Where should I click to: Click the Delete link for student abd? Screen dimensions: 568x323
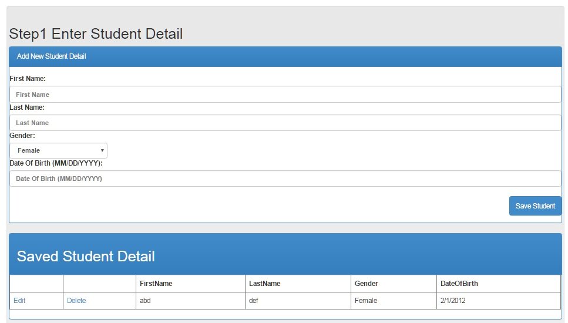pyautogui.click(x=76, y=301)
